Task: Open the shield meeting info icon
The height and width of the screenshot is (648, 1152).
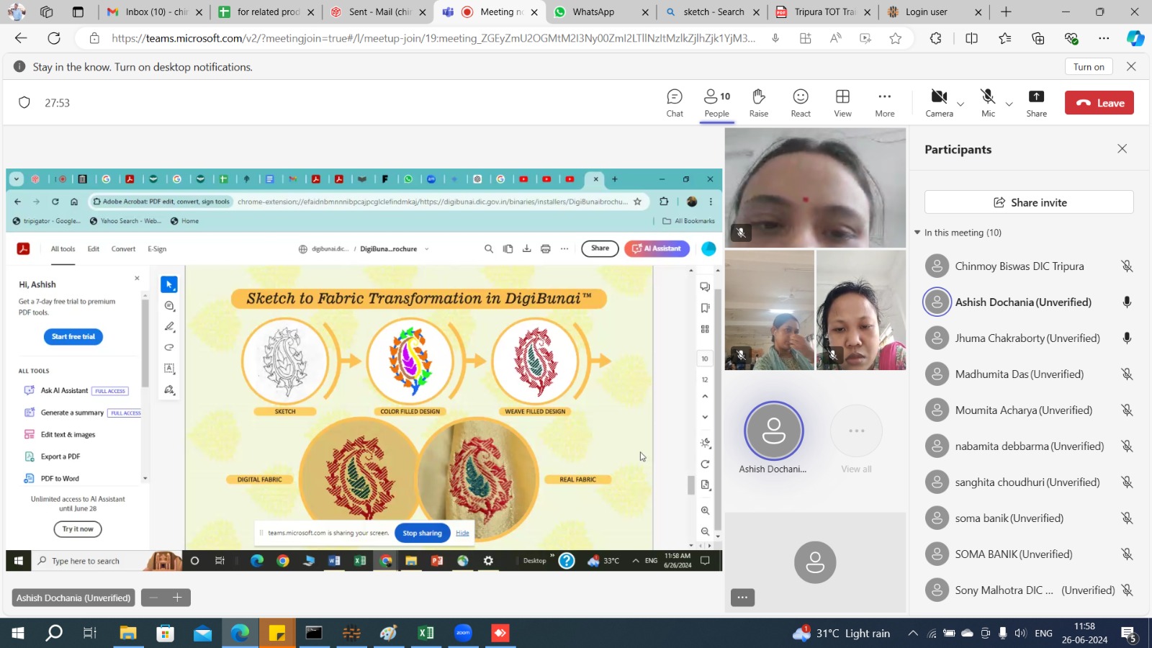Action: [x=24, y=103]
